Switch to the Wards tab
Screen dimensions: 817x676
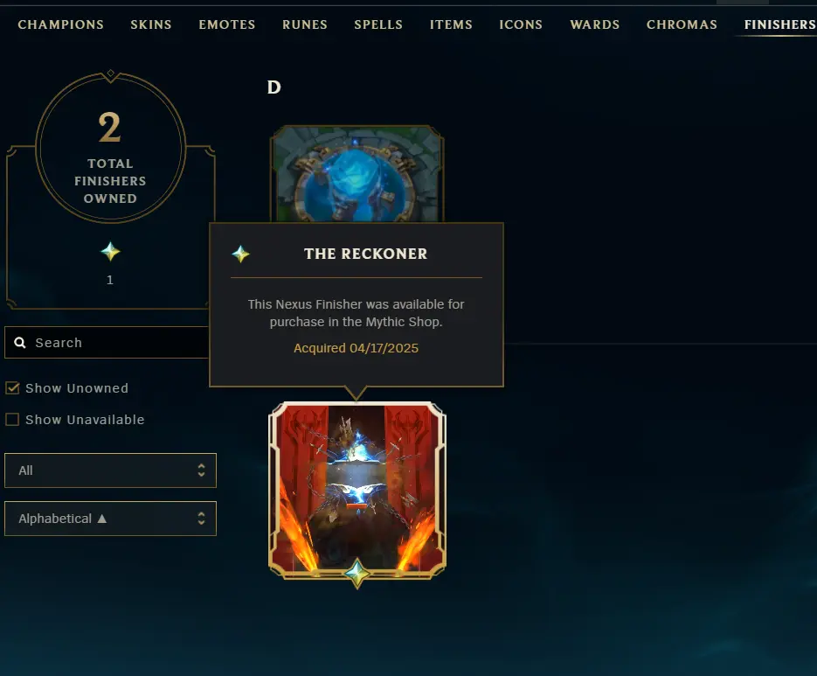point(594,24)
